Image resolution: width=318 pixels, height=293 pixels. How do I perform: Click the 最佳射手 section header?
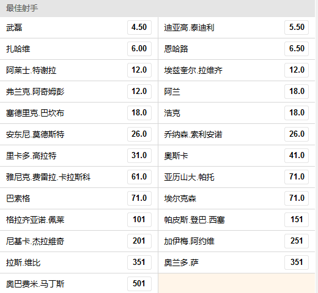(x=157, y=9)
